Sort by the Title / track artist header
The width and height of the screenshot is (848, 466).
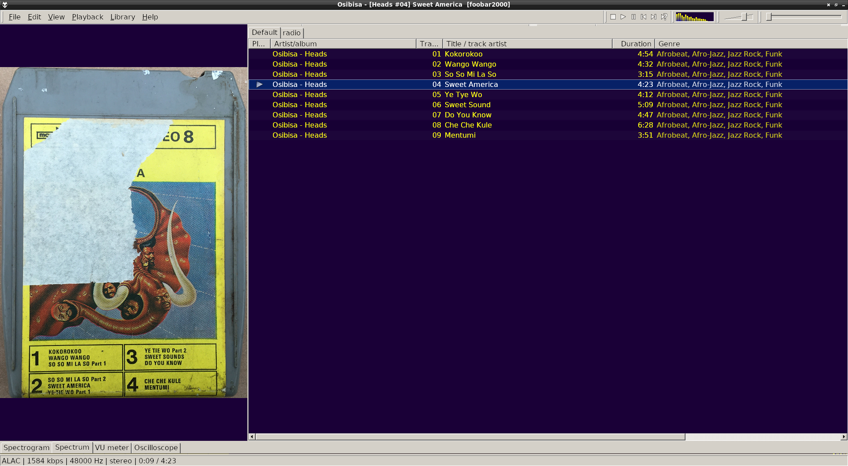(x=527, y=44)
